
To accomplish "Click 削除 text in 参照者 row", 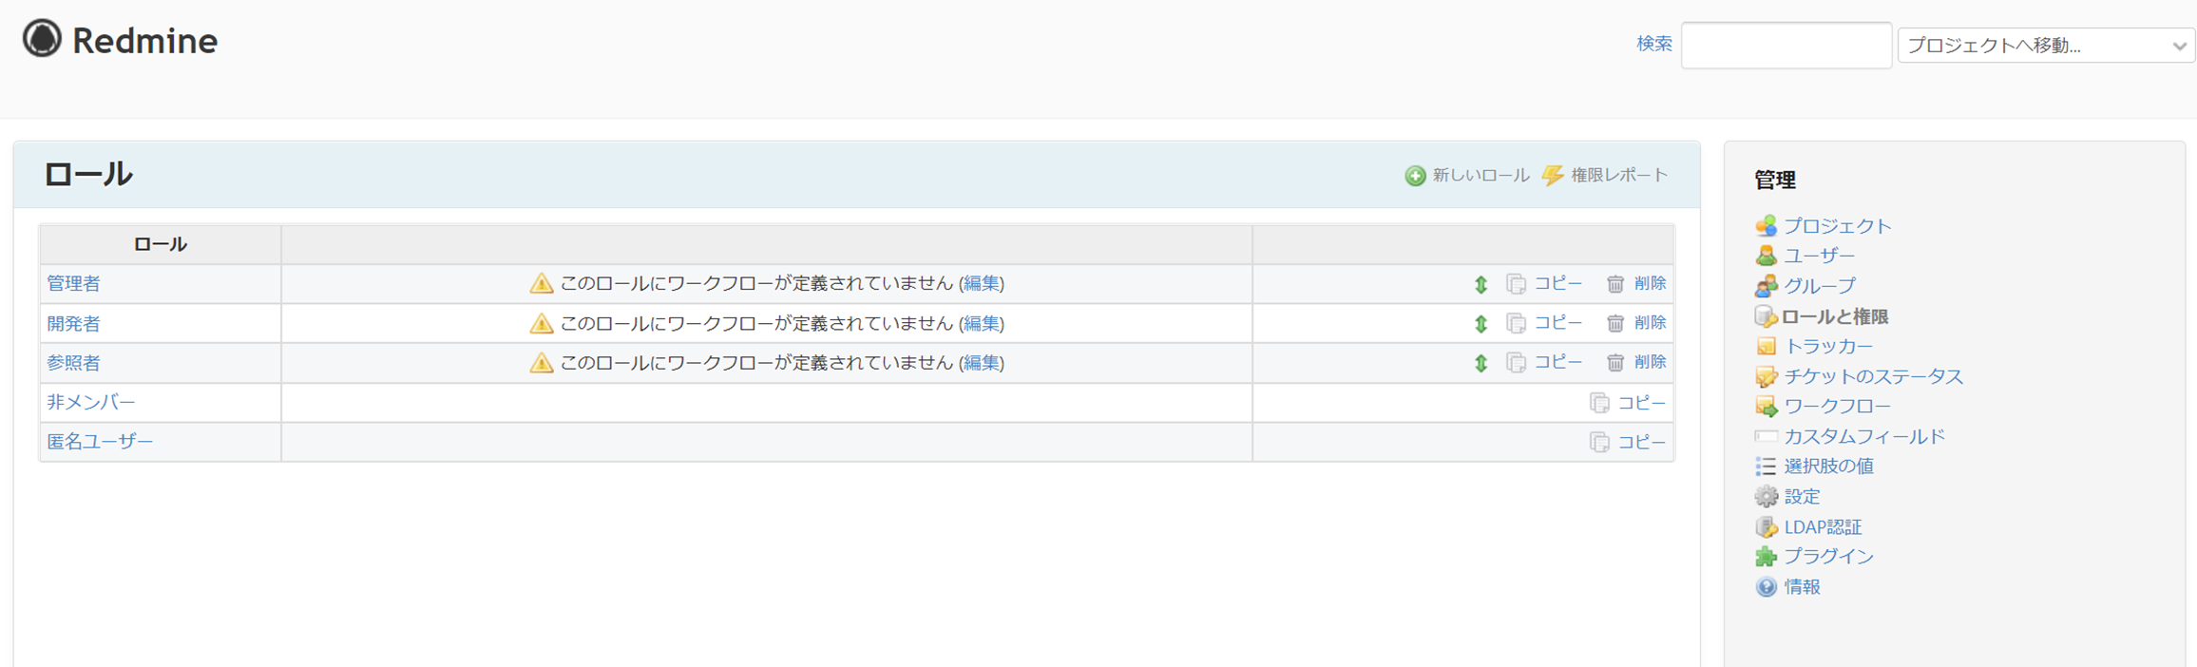I will tap(1650, 363).
